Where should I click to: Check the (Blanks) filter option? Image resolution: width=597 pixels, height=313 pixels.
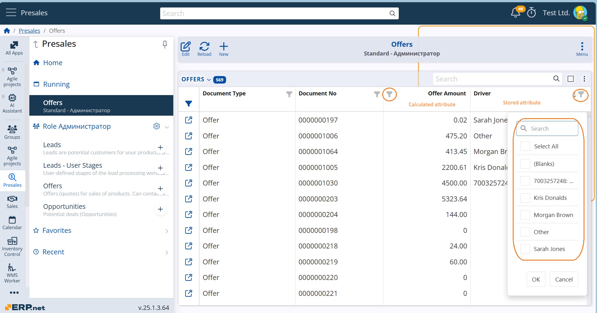525,164
